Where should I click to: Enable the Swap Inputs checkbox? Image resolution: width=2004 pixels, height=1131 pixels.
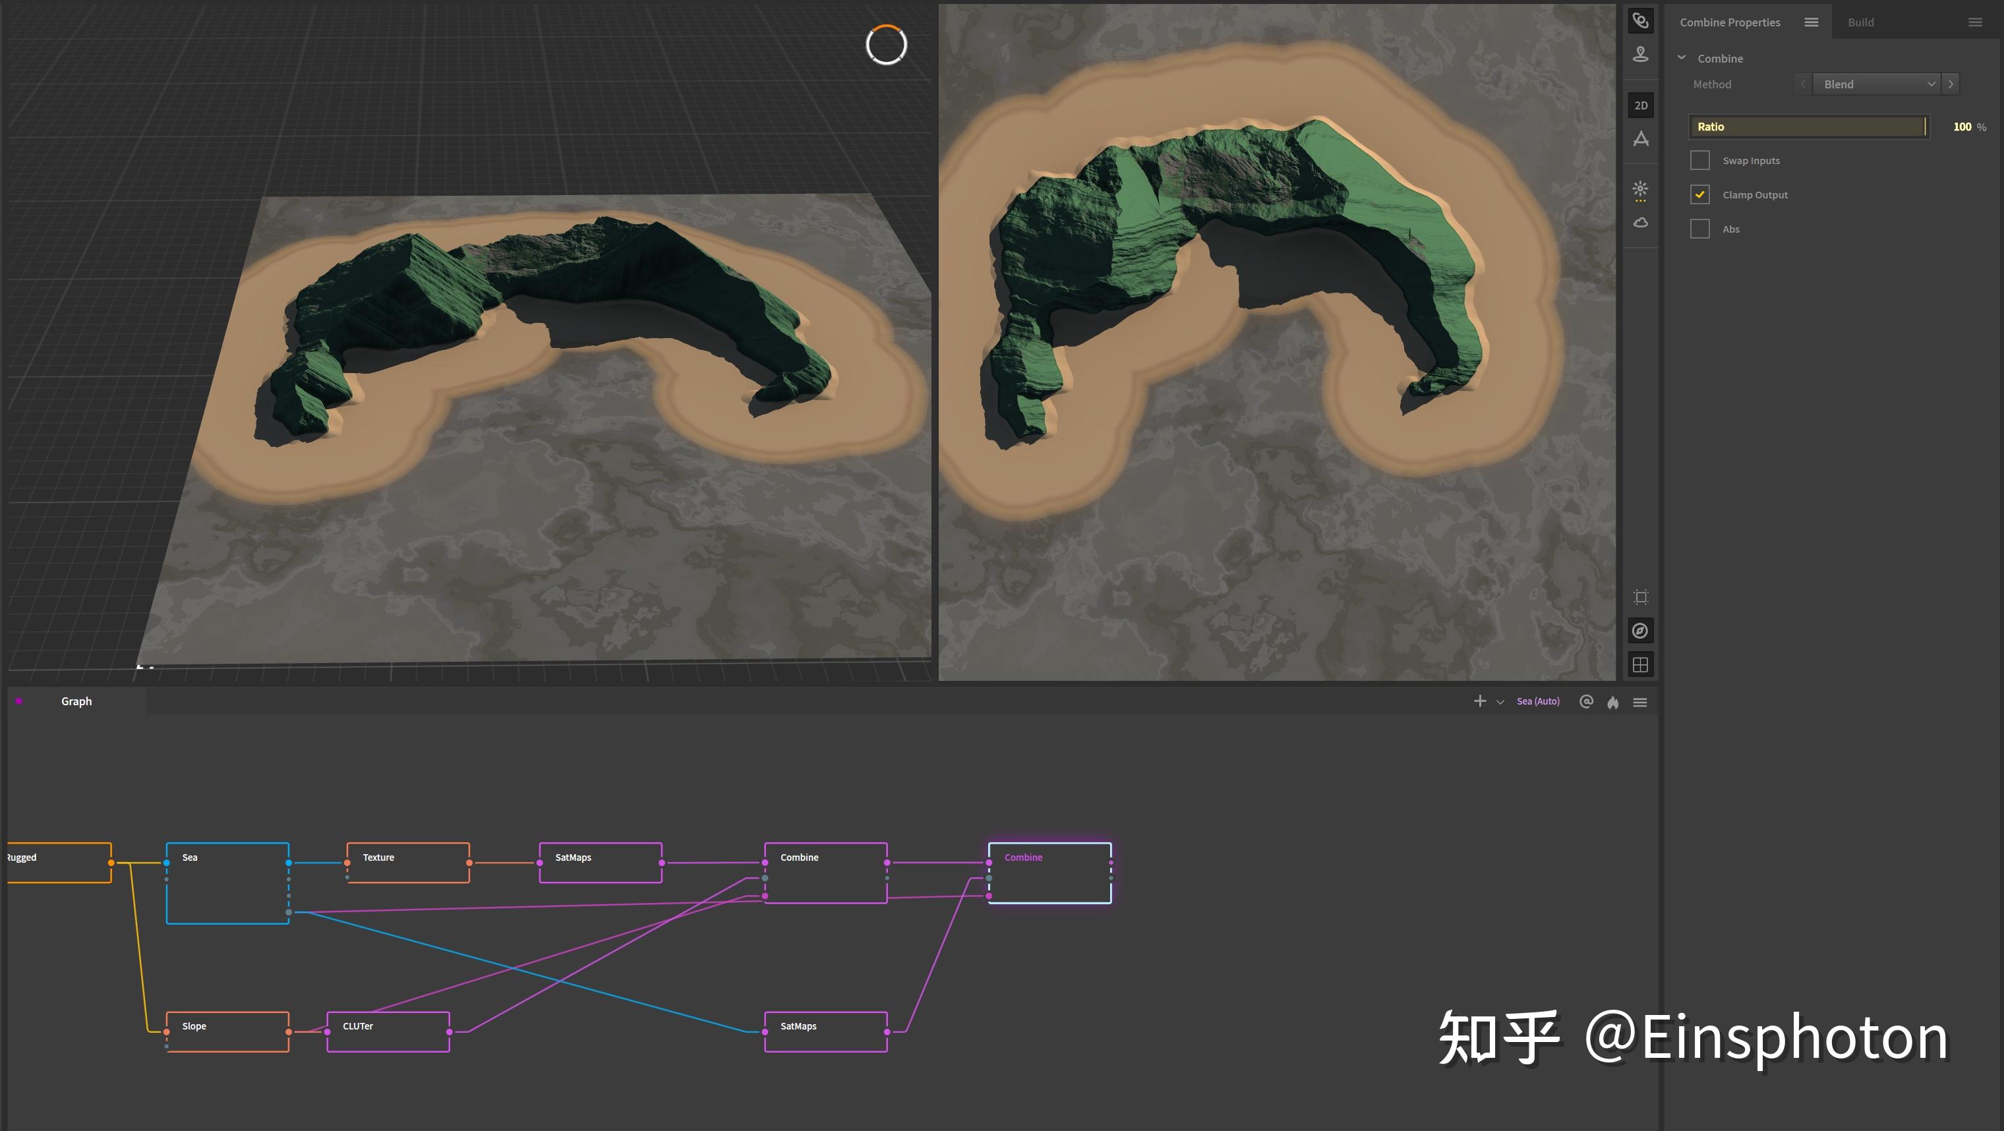(1700, 161)
